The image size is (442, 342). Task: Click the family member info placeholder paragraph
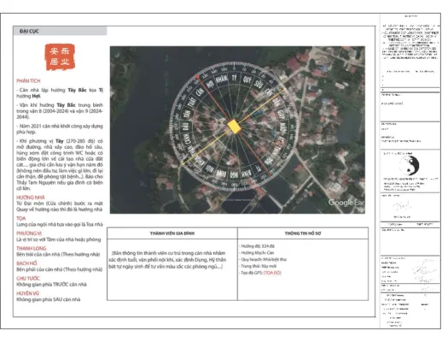(x=167, y=260)
